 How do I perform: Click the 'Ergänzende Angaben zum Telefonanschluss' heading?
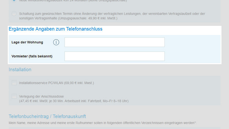56,29
